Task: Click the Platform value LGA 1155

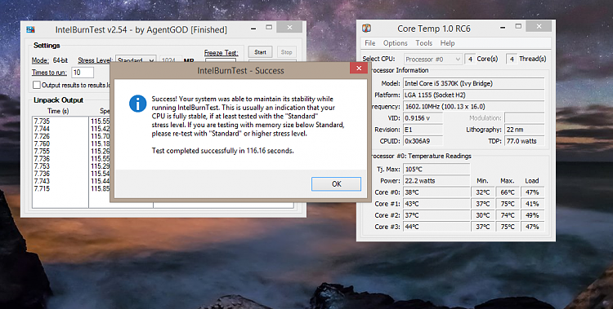Action: (473, 95)
